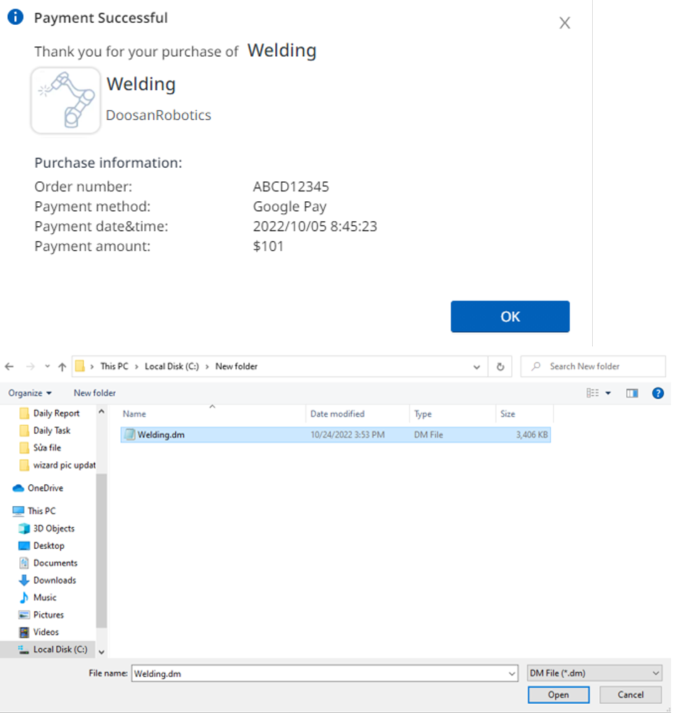
Task: Click the New folder toolbar button
Action: point(95,393)
